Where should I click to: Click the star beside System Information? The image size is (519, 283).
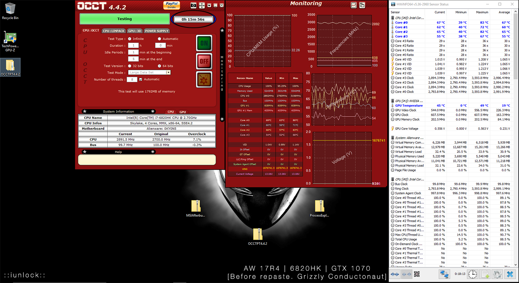84,111
